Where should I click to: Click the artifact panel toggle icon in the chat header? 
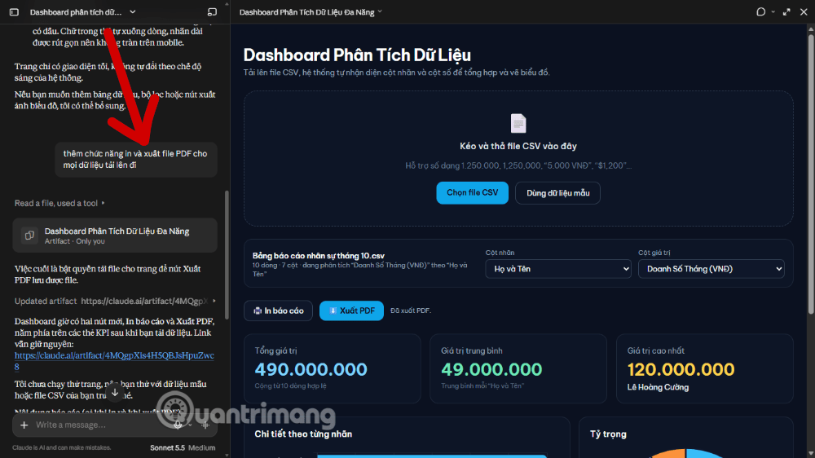212,12
